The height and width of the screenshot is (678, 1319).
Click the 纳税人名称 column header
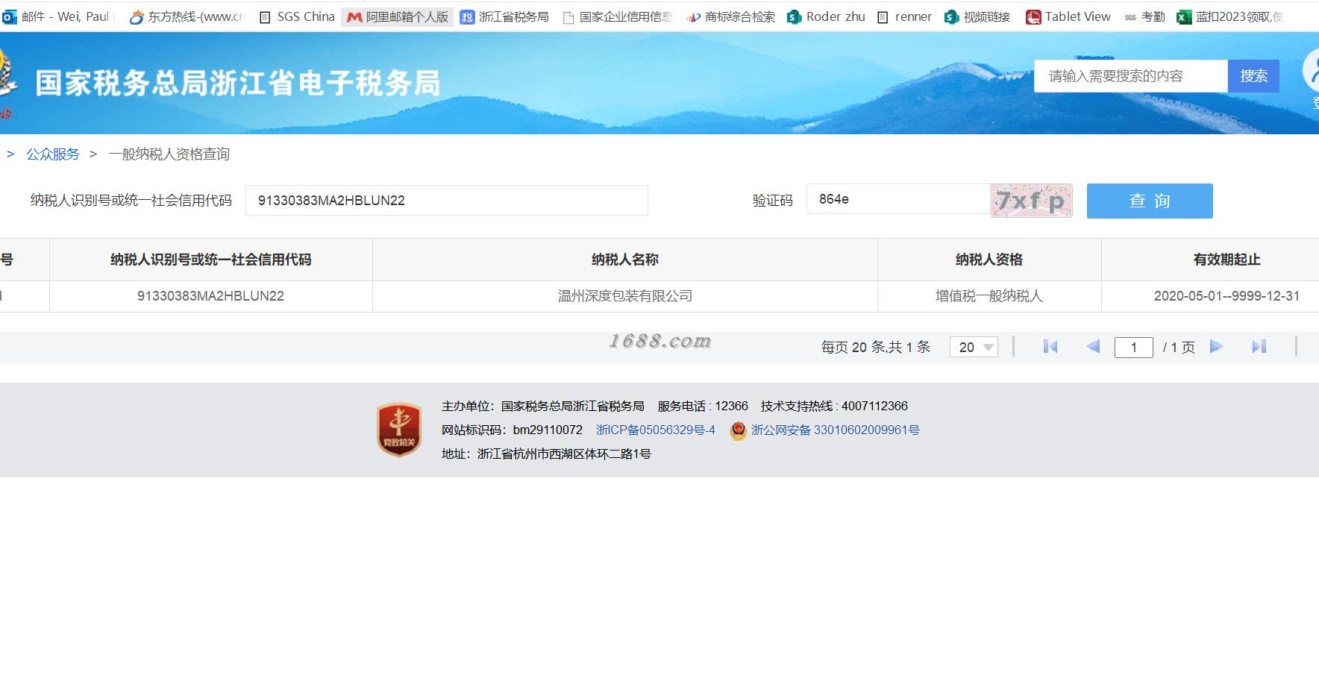625,260
